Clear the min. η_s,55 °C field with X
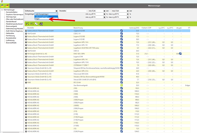This screenshot has width=197, height=133. click(104, 17)
